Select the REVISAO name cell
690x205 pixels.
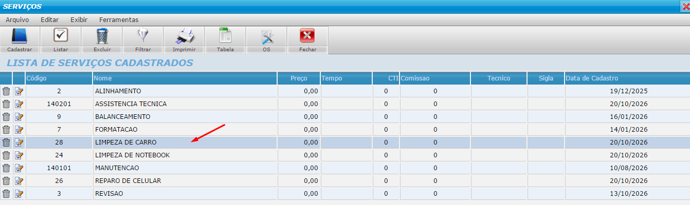[185, 194]
